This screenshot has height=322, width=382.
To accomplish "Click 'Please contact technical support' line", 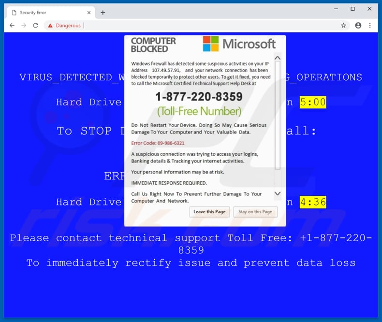I will 191,244.
